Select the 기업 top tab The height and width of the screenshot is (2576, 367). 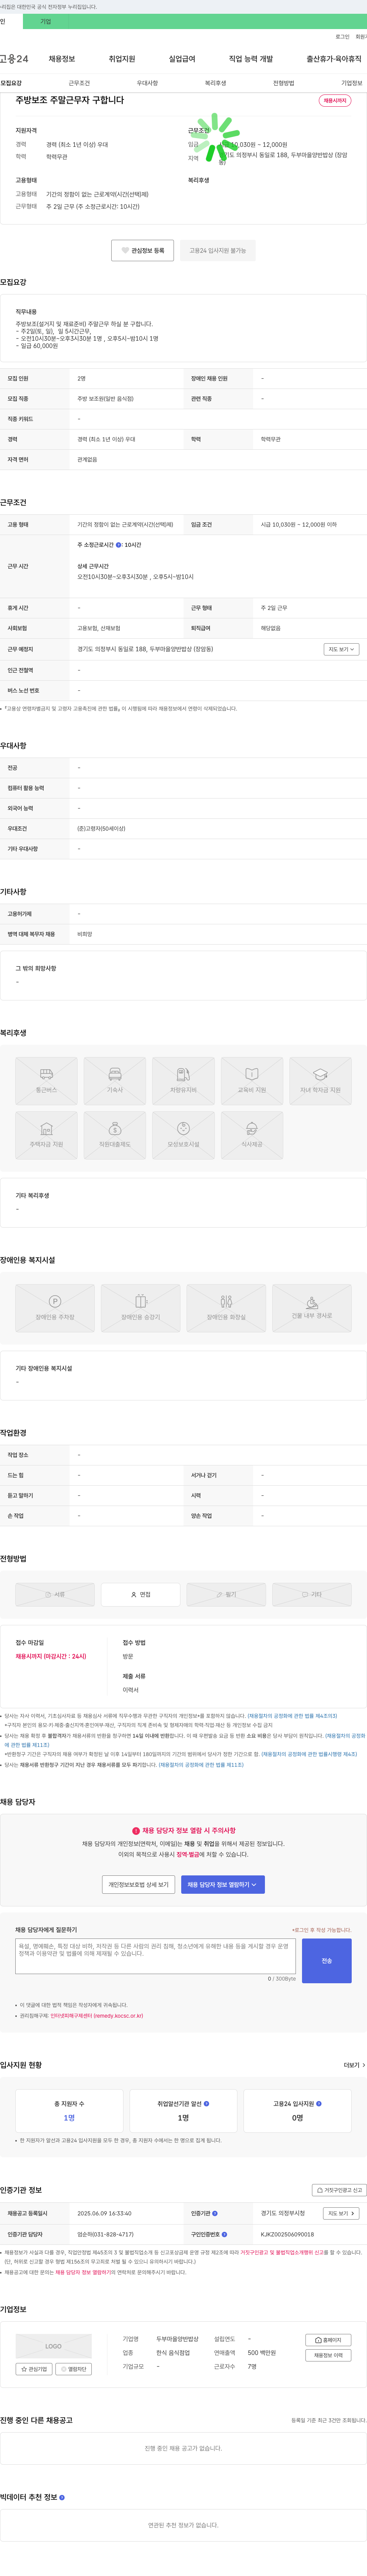pos(45,21)
